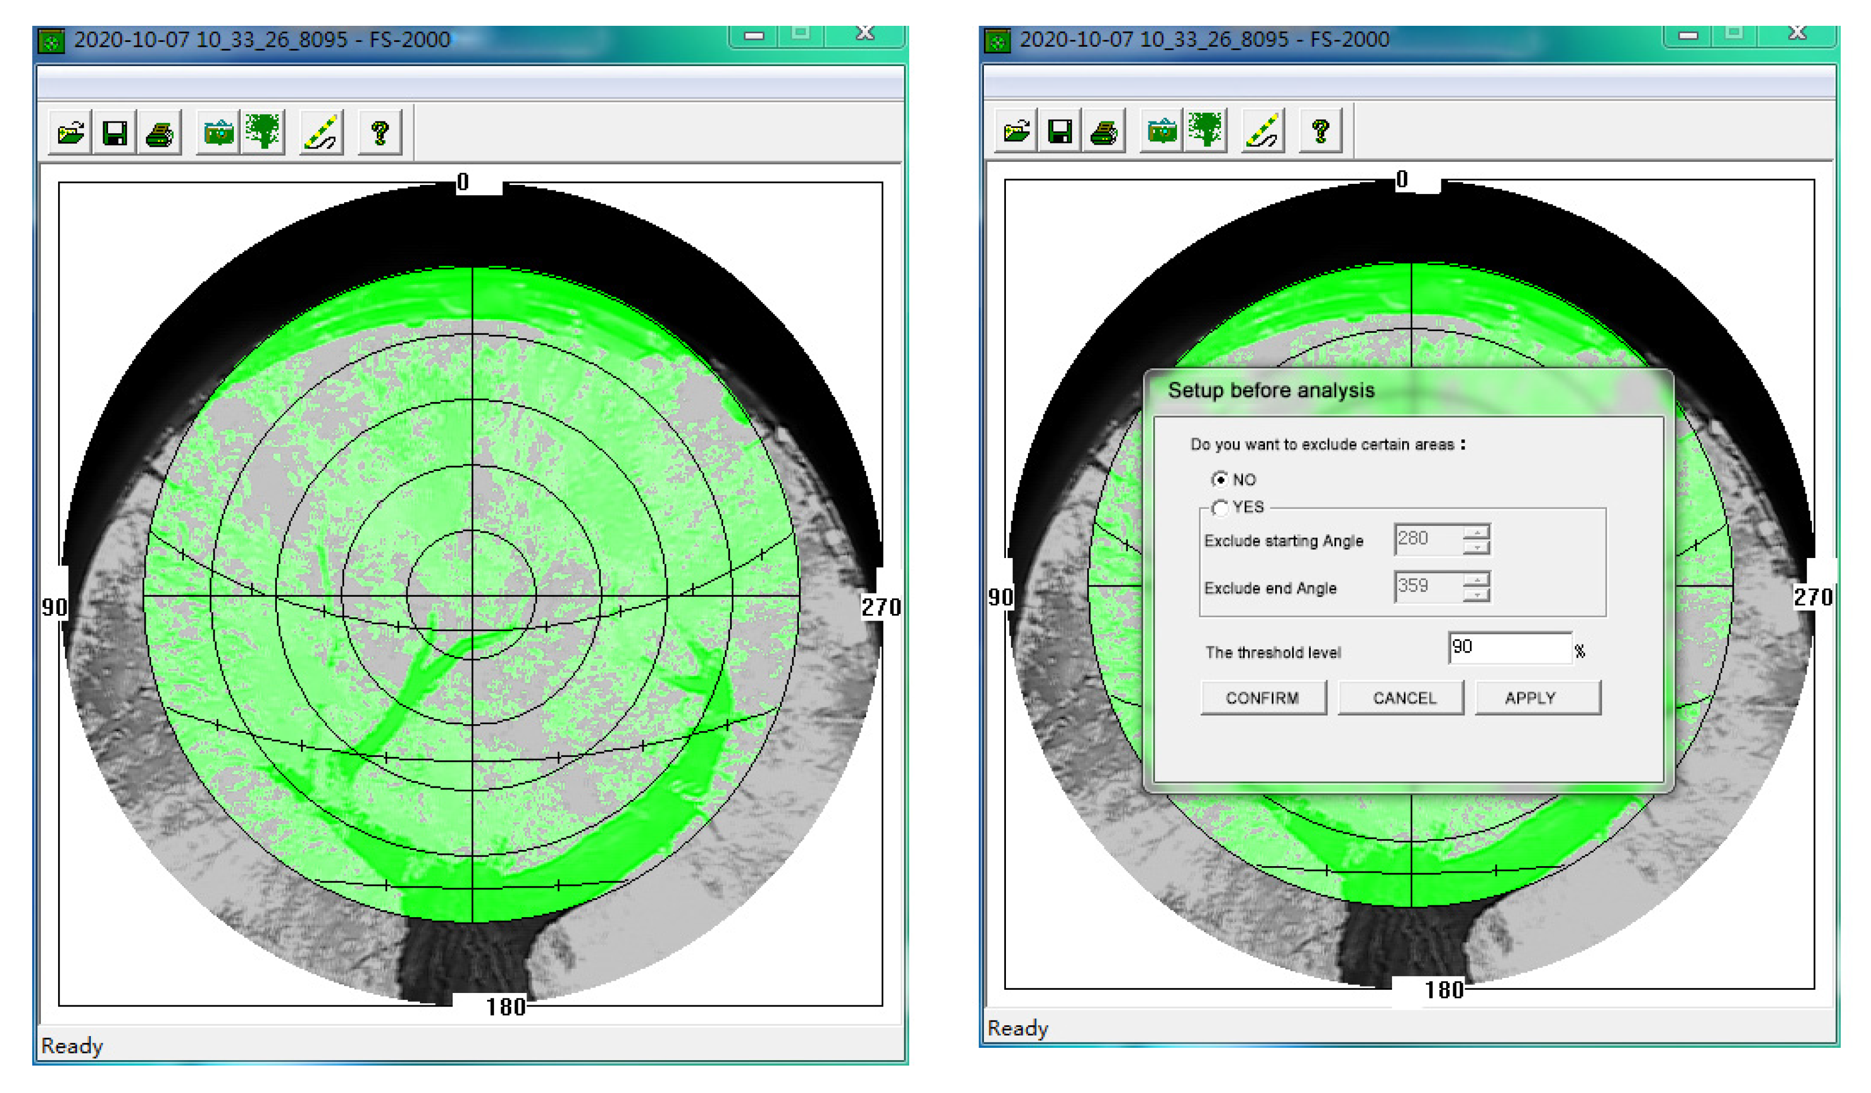Increase Exclude starting Angle with up arrow
Screen dimensions: 1871x1093
(x=1477, y=532)
